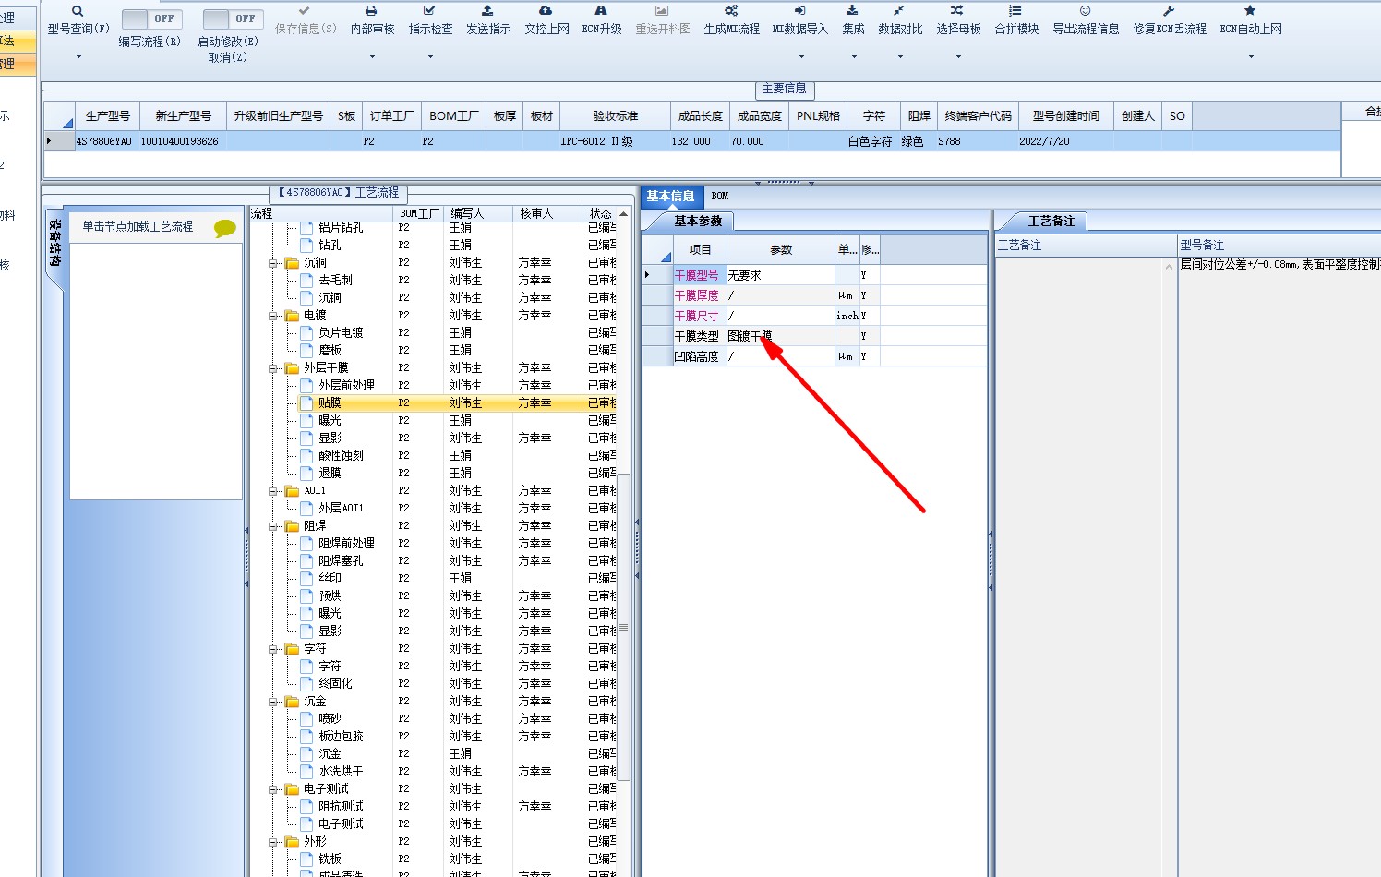
Task: Toggle the 编写流程(R) OFF switch
Action: [151, 18]
